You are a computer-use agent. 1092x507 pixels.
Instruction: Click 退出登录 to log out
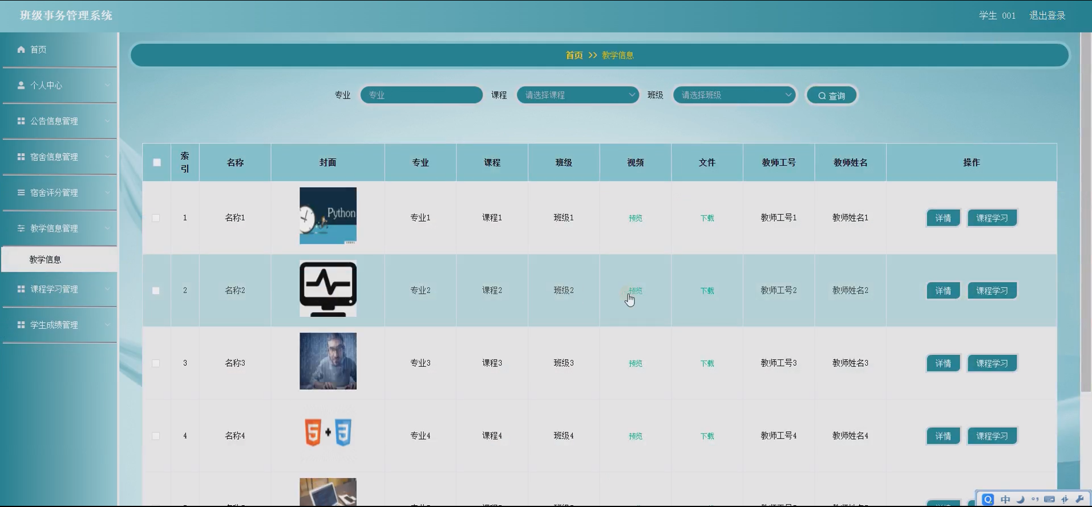coord(1047,15)
